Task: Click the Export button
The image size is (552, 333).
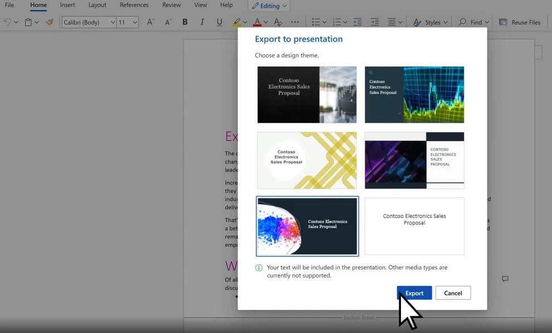Action: coord(414,293)
